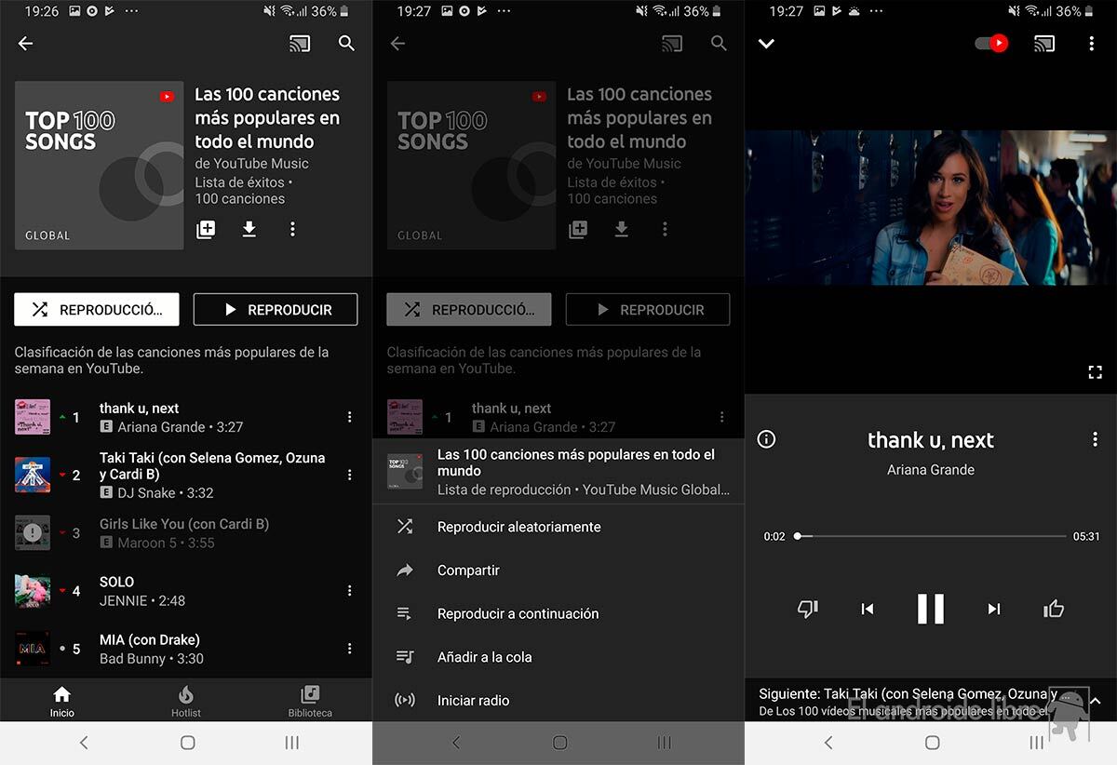1117x765 pixels.
Task: Go to the Inicio tab
Action: coord(62,701)
